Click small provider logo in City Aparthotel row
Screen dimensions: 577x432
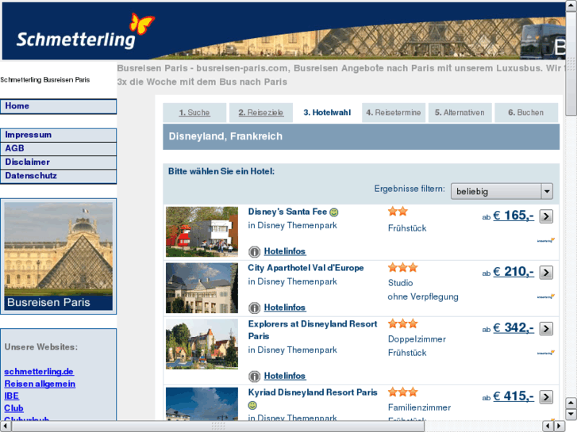point(546,296)
